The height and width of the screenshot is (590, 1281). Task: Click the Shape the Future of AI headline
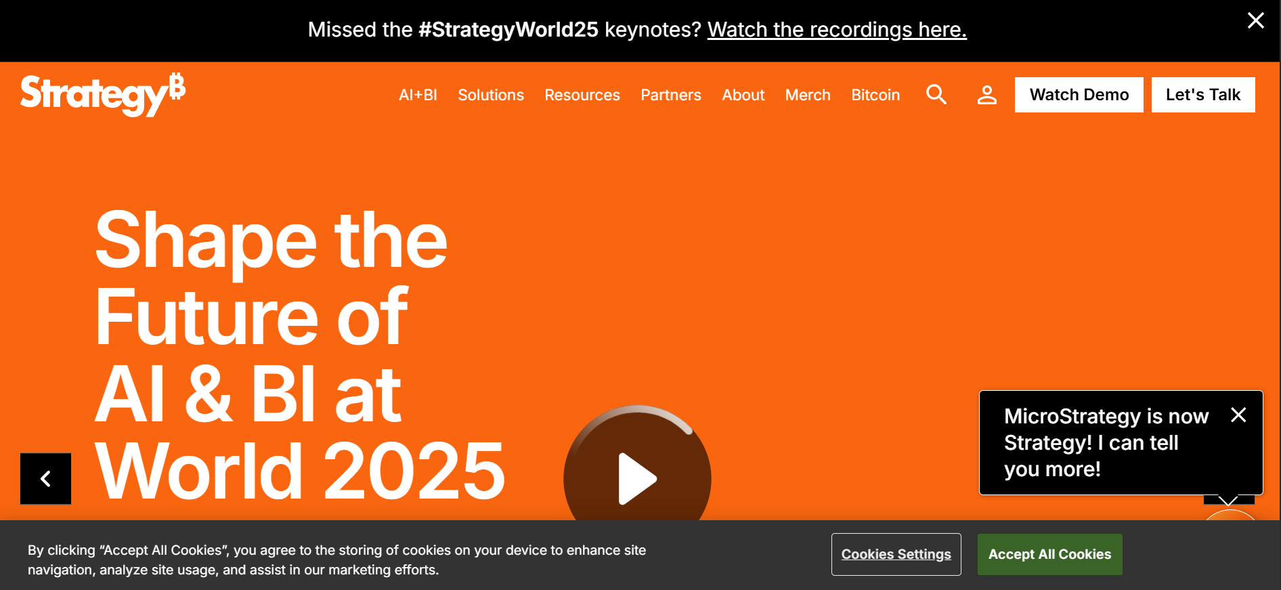click(300, 356)
